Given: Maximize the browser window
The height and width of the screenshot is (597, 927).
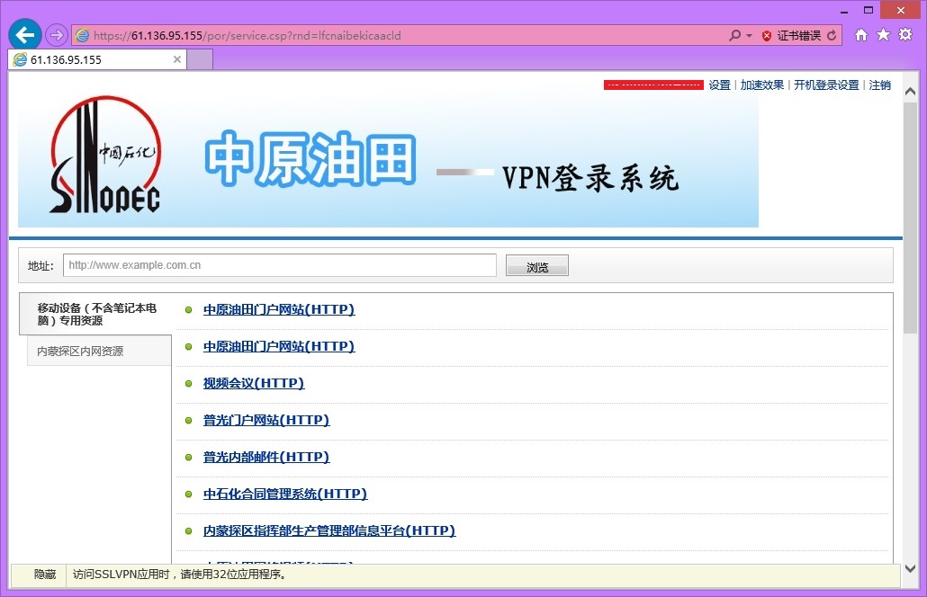Looking at the screenshot, I should click(868, 10).
